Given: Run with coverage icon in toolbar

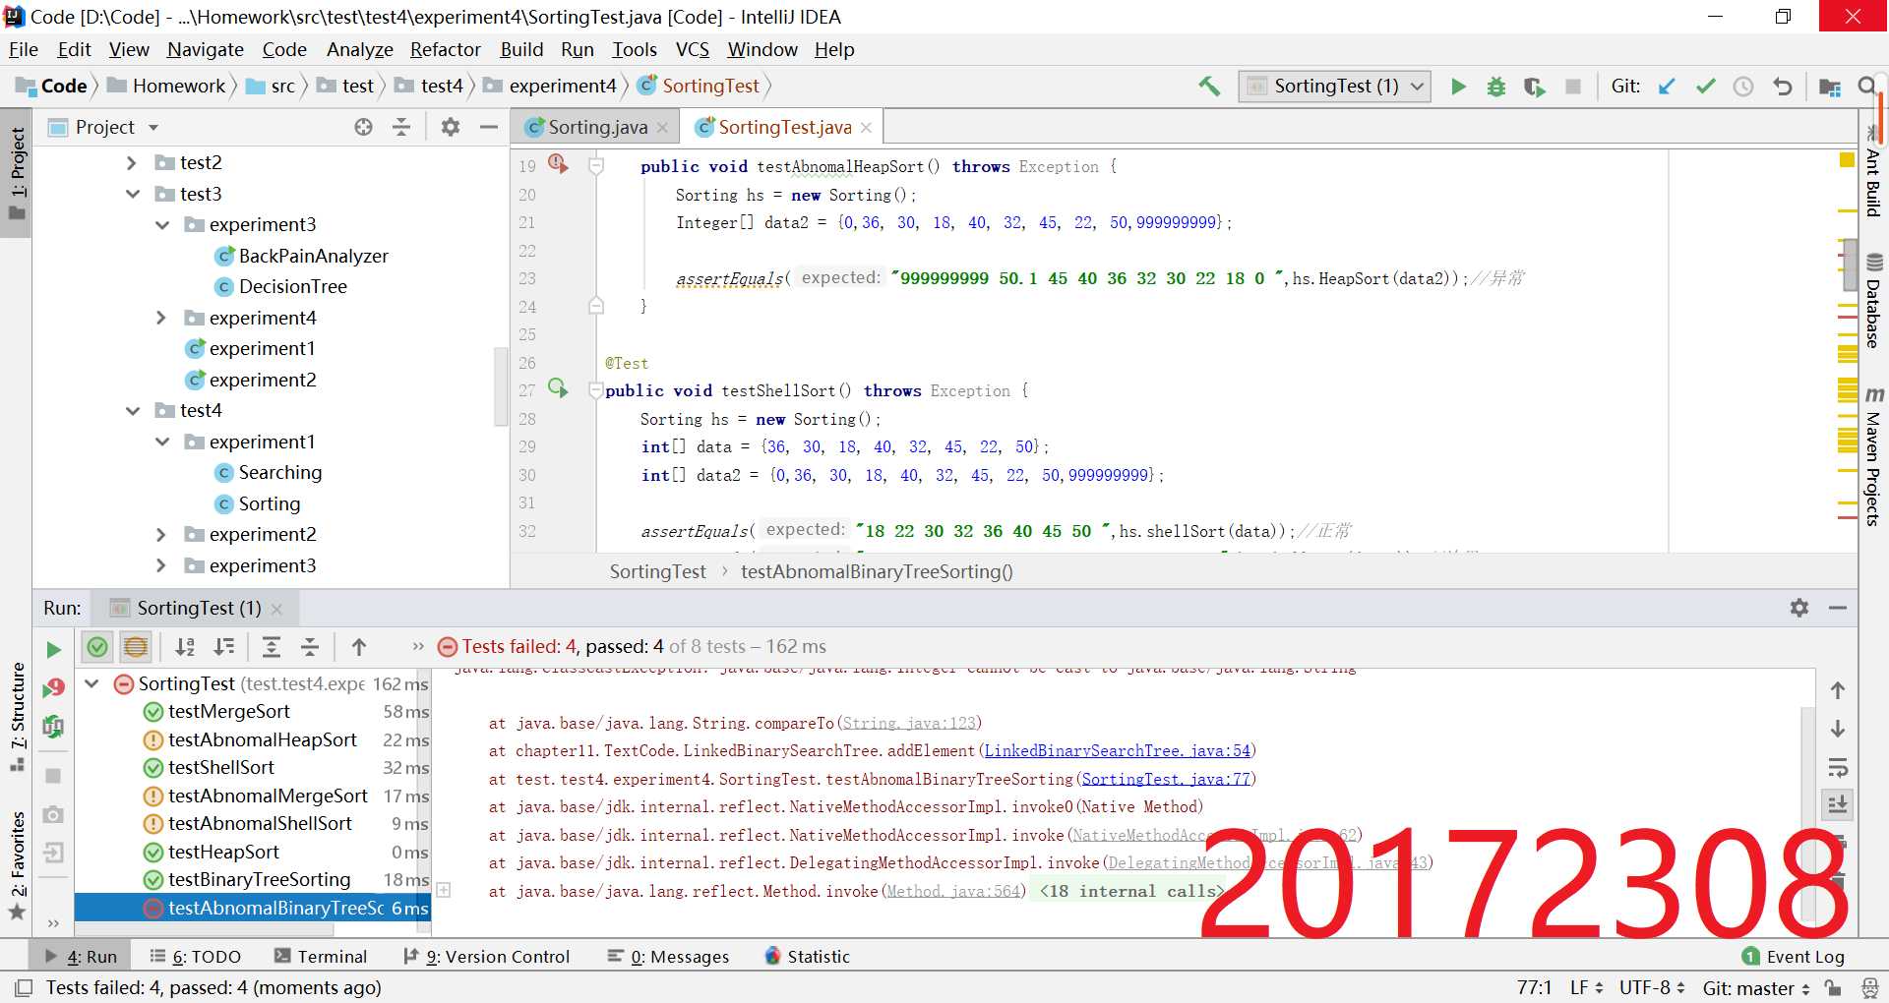Looking at the screenshot, I should (x=1534, y=87).
